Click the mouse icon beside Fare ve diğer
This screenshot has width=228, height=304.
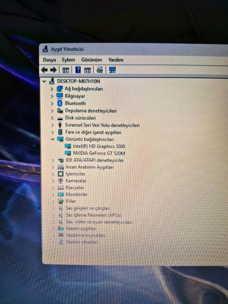(60, 132)
